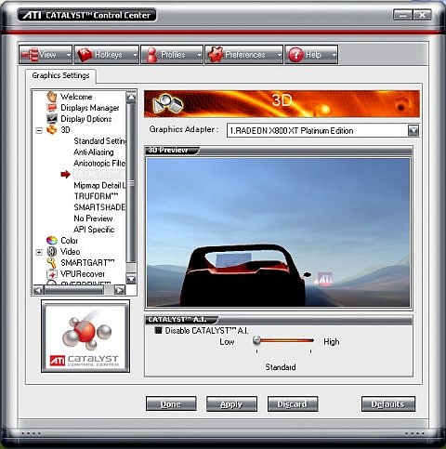Screen dimensions: 446x449
Task: Click the tree scrollbar up arrow
Action: (131, 97)
